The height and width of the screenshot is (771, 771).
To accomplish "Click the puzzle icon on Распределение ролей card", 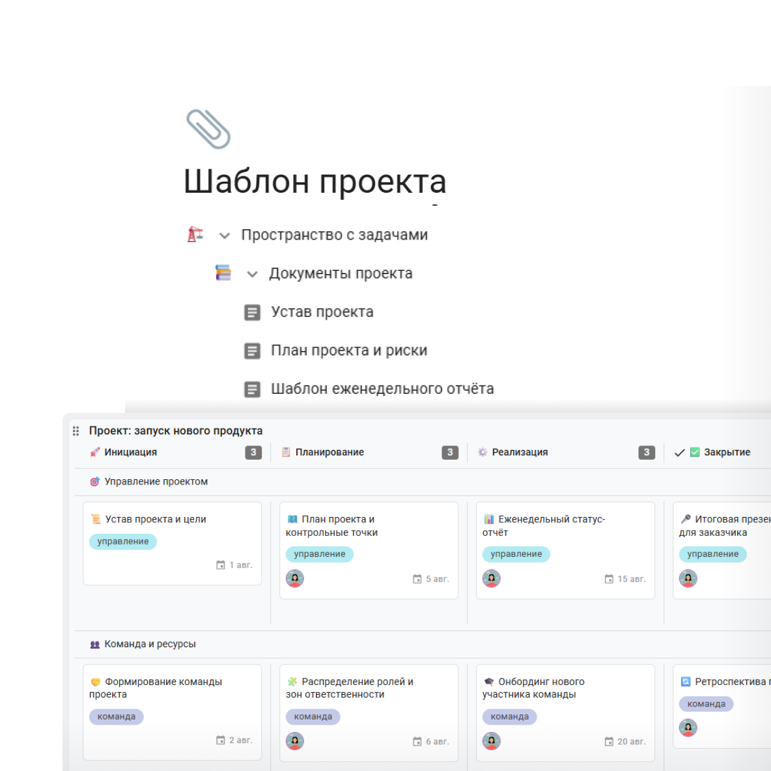I will pos(292,682).
